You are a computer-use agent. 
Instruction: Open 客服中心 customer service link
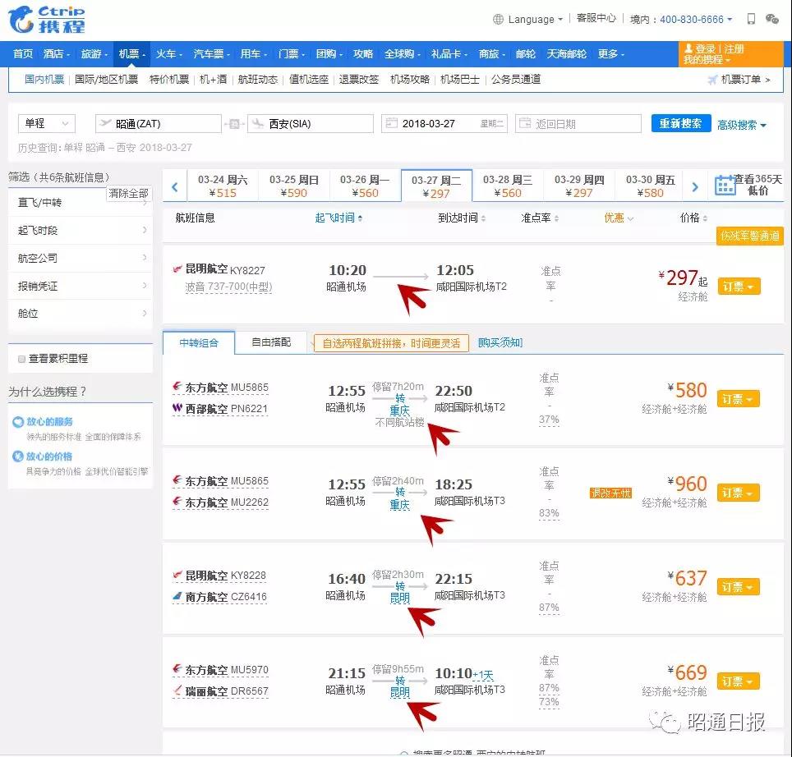point(596,18)
